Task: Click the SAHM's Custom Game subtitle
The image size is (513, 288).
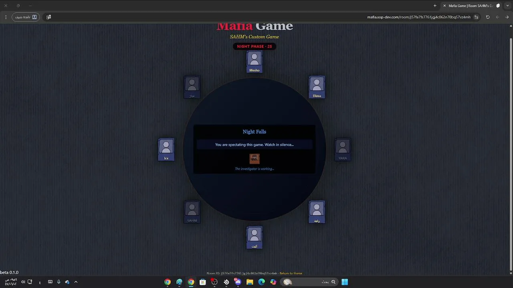Action: 254,37
